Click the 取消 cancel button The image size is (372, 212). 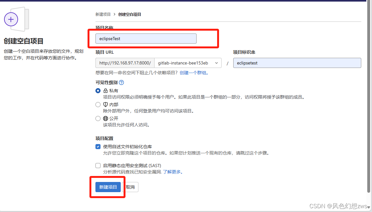tap(131, 187)
